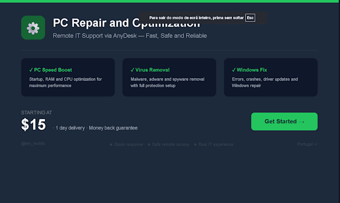Click the Startup, RAM and CPU optimization description

pos(65,82)
